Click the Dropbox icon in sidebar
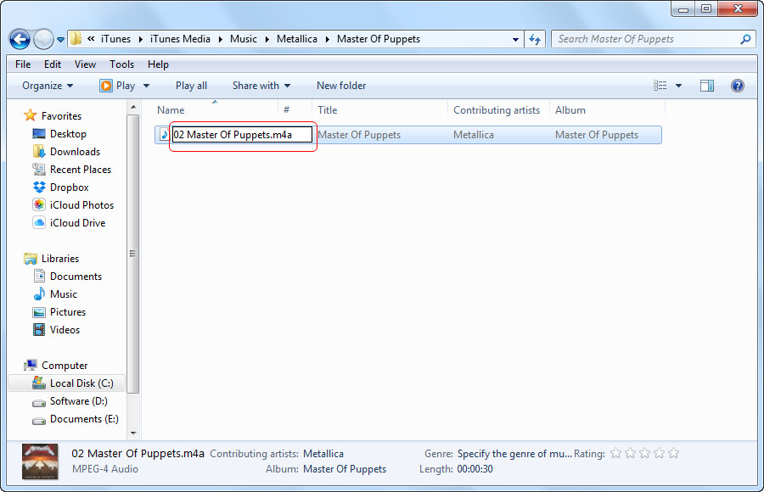 pyautogui.click(x=39, y=187)
